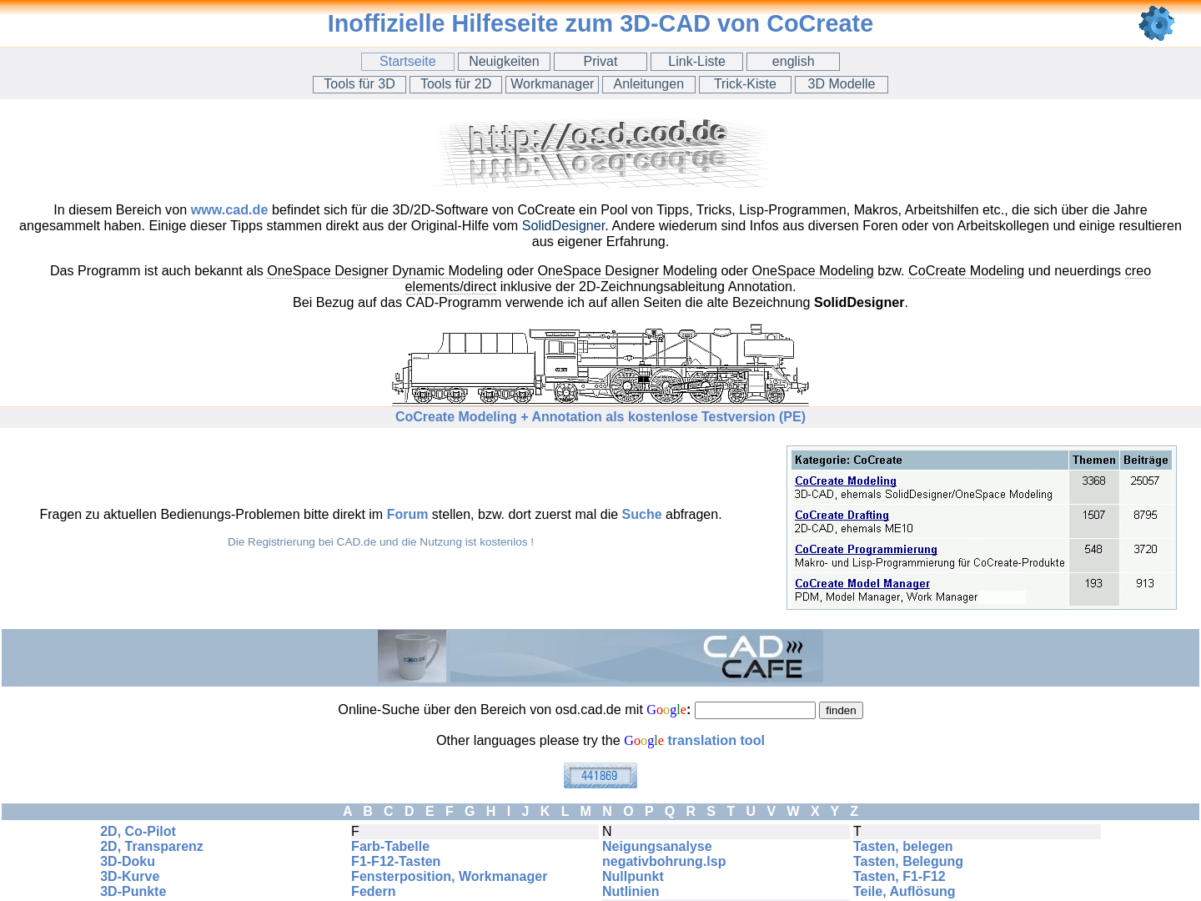This screenshot has width=1201, height=901.
Task: Jump to letter W in index
Action: tap(793, 812)
